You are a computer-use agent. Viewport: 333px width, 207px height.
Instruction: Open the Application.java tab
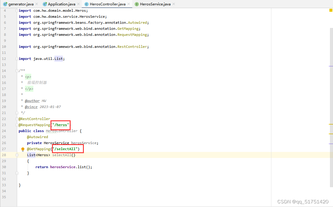[x=62, y=4]
